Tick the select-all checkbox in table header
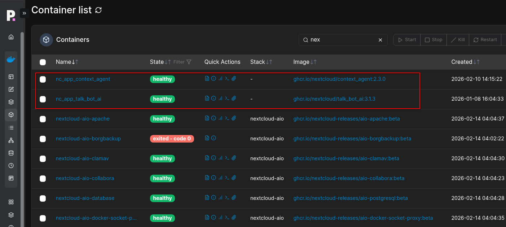This screenshot has width=506, height=227. click(x=43, y=62)
